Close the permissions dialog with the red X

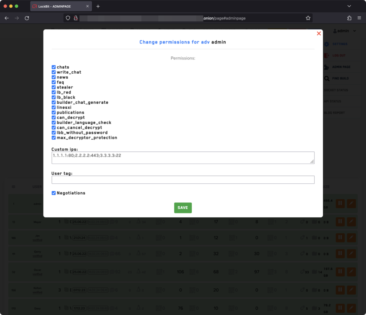point(319,34)
